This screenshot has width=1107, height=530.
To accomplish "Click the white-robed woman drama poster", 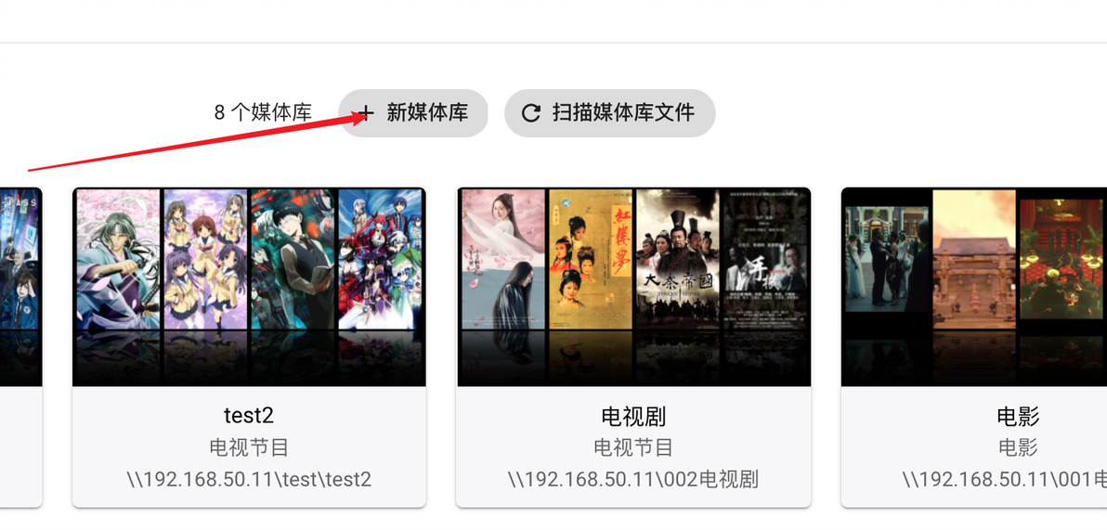I will (503, 260).
